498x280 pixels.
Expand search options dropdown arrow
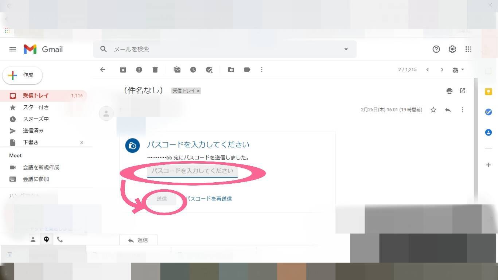[346, 49]
